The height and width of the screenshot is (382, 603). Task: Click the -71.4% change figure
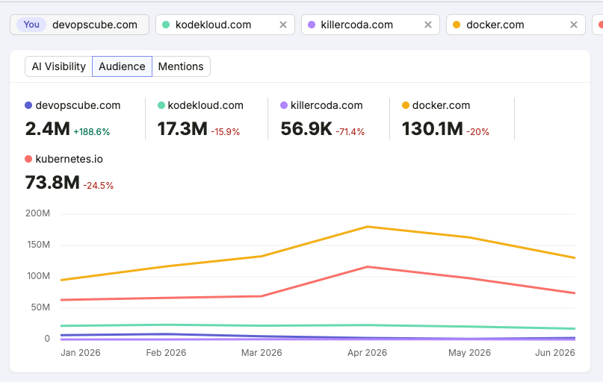(x=350, y=131)
